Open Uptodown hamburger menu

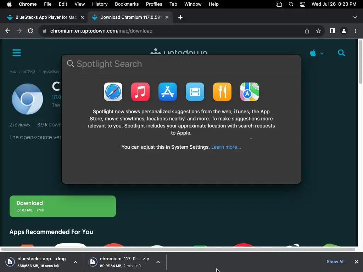pyautogui.click(x=17, y=53)
